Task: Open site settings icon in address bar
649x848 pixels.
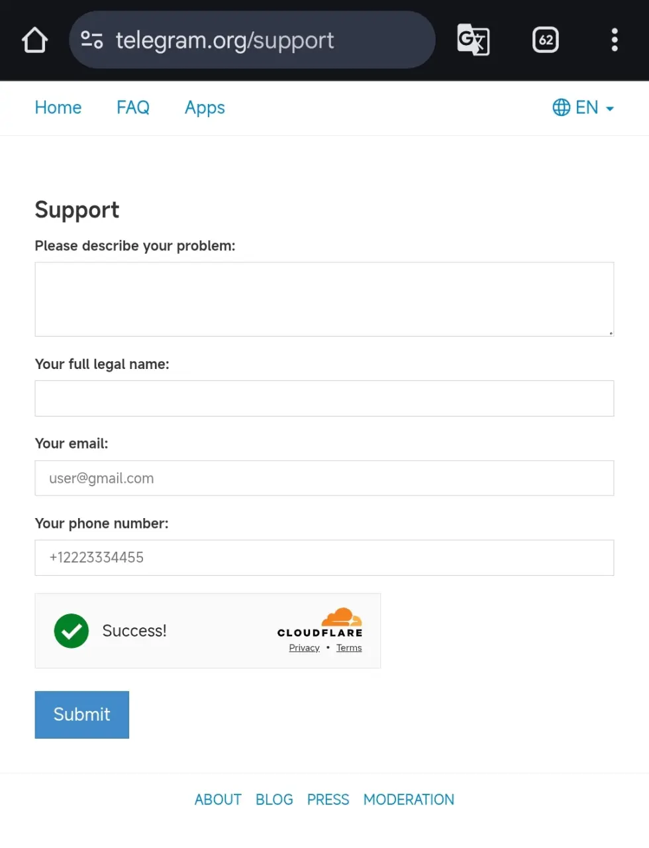Action: click(x=92, y=40)
